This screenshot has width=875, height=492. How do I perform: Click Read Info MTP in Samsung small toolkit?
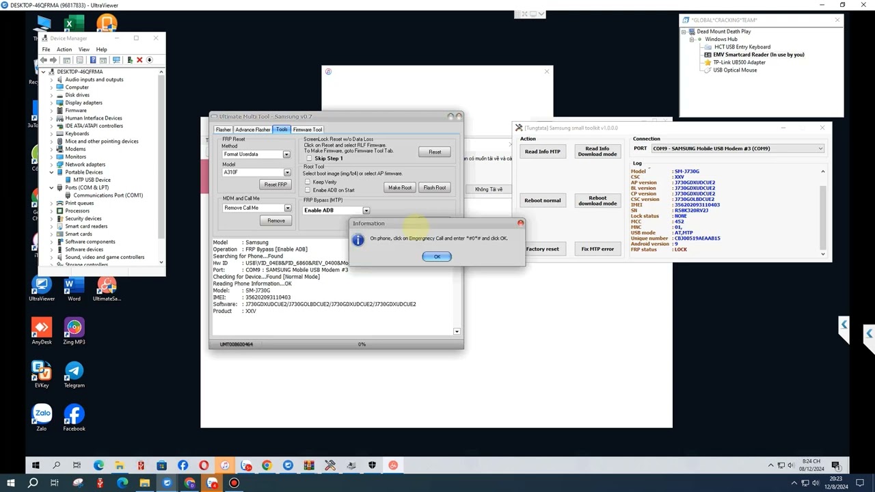(542, 152)
